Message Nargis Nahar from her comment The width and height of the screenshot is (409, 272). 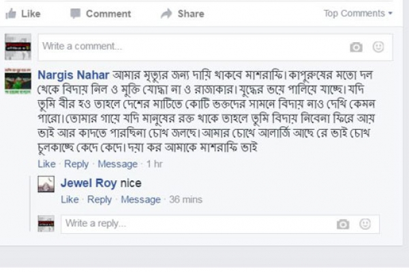(x=117, y=164)
